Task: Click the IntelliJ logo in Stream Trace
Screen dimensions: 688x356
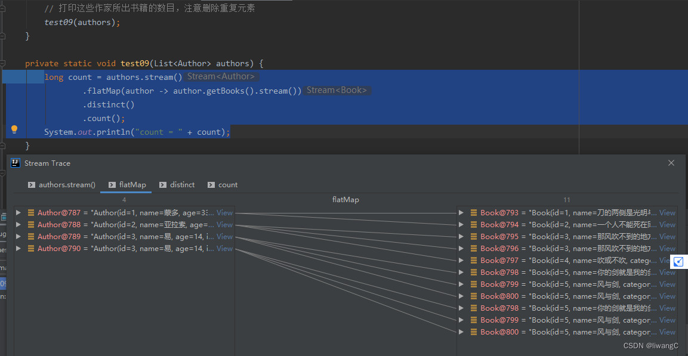Action: 16,163
